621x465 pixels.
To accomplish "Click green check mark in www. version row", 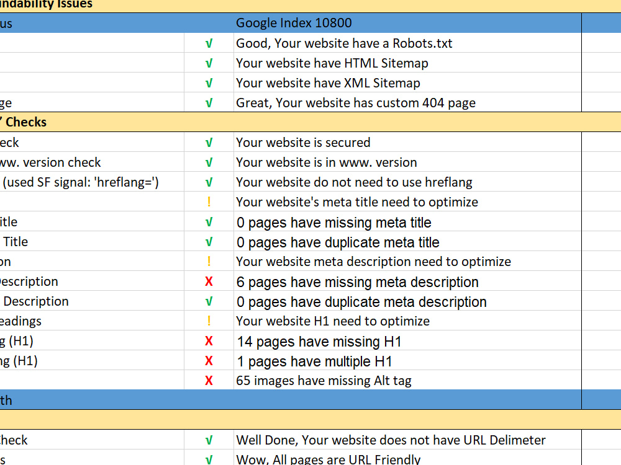I will pos(209,162).
